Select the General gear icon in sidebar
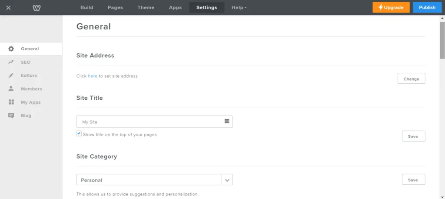 click(x=11, y=49)
